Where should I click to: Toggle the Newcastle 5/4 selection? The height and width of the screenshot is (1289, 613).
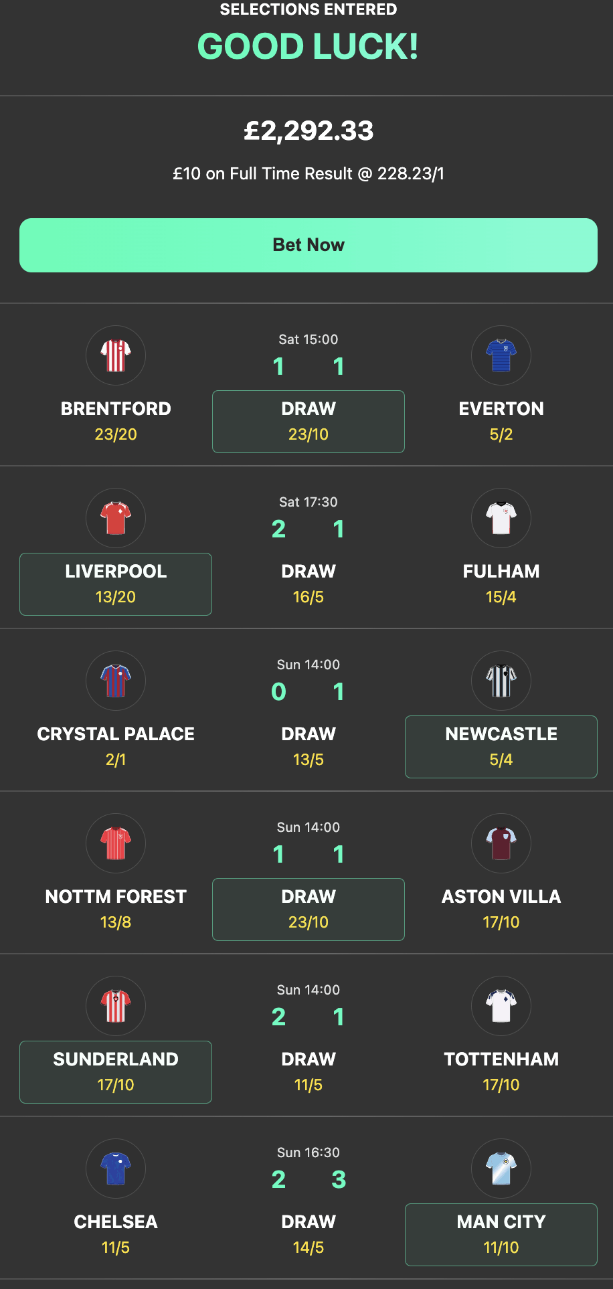tap(501, 747)
